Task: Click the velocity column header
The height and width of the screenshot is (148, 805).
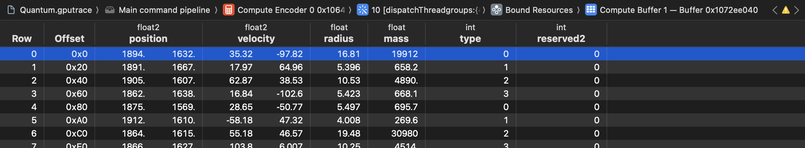Action: [x=256, y=38]
